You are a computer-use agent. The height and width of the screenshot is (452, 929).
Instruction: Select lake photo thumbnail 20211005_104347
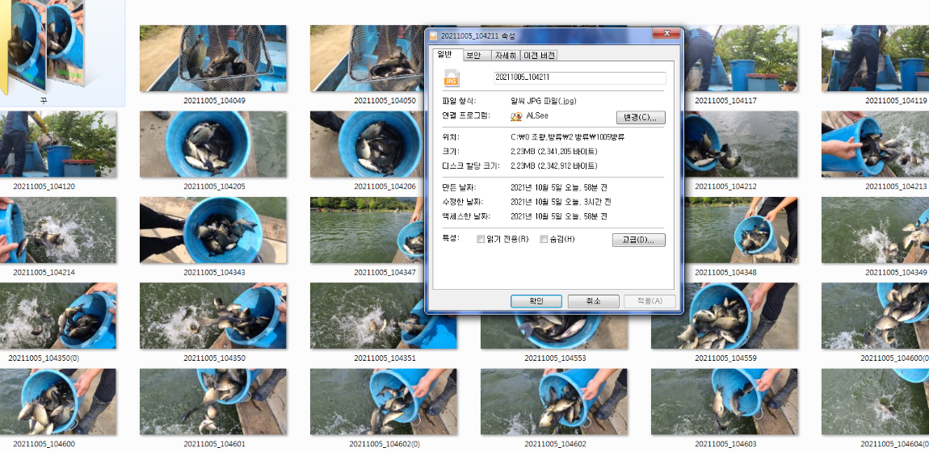(x=368, y=230)
